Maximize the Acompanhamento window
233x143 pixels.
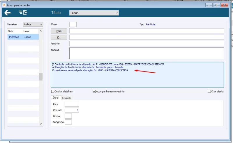[217, 5]
